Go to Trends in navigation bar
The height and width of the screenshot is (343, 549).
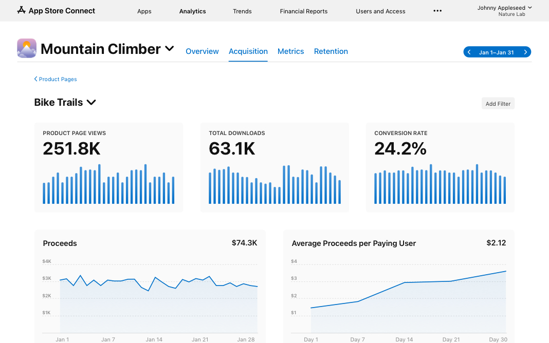click(x=242, y=11)
